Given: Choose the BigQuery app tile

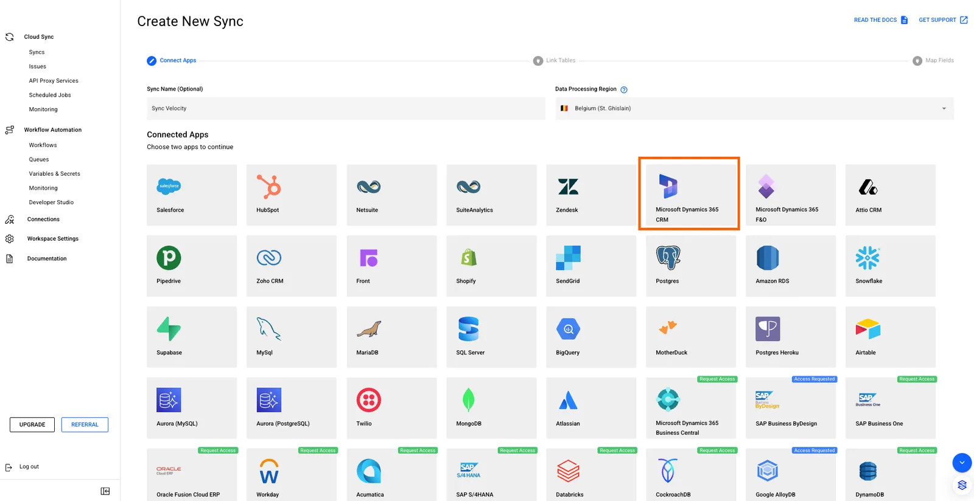Looking at the screenshot, I should [591, 337].
